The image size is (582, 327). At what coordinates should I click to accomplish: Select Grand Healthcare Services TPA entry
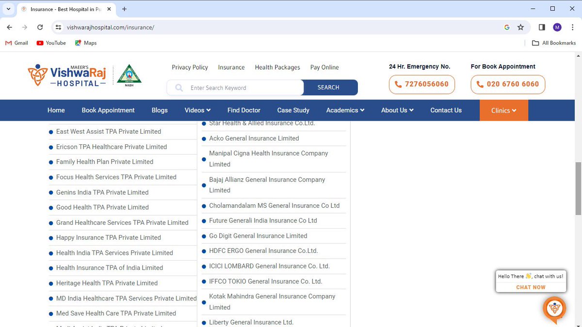(122, 222)
